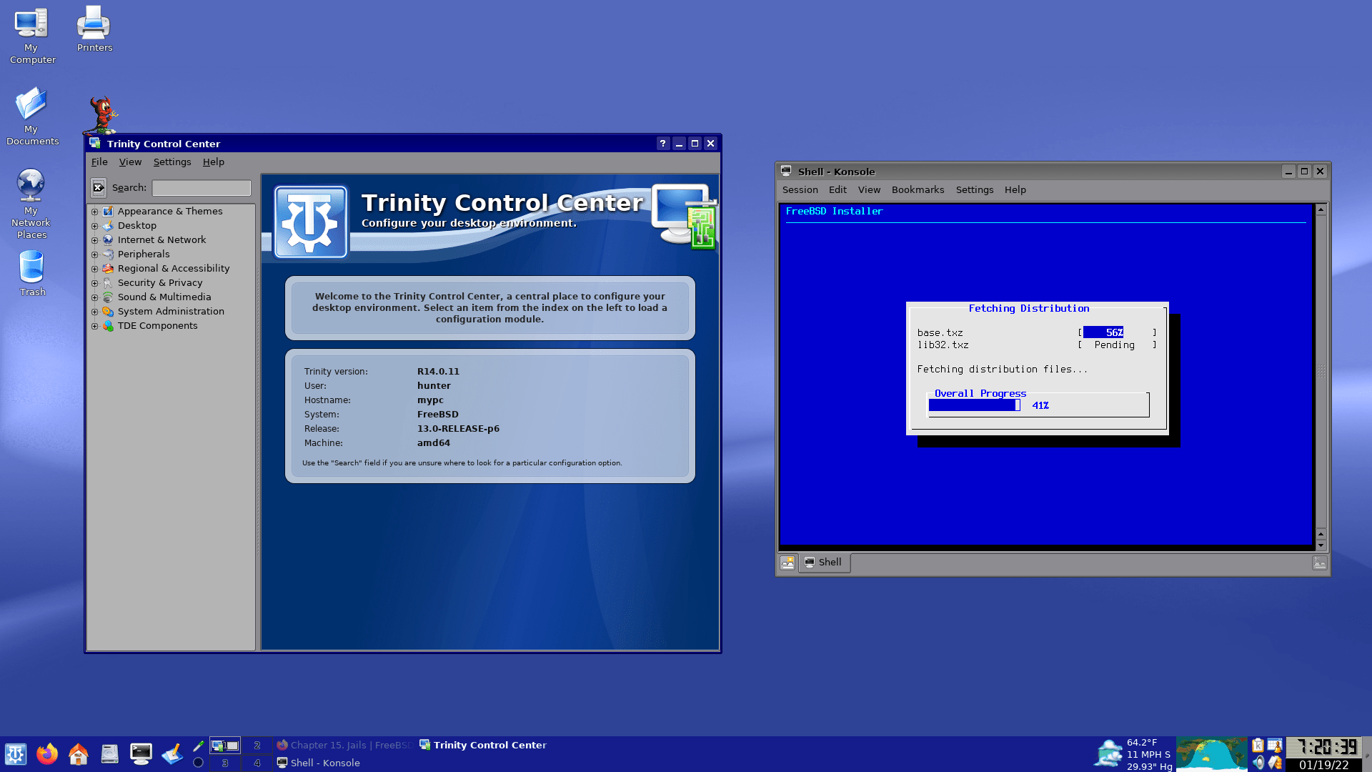
Task: Open the KOrganizer alarm icon in the tray
Action: point(1275,746)
